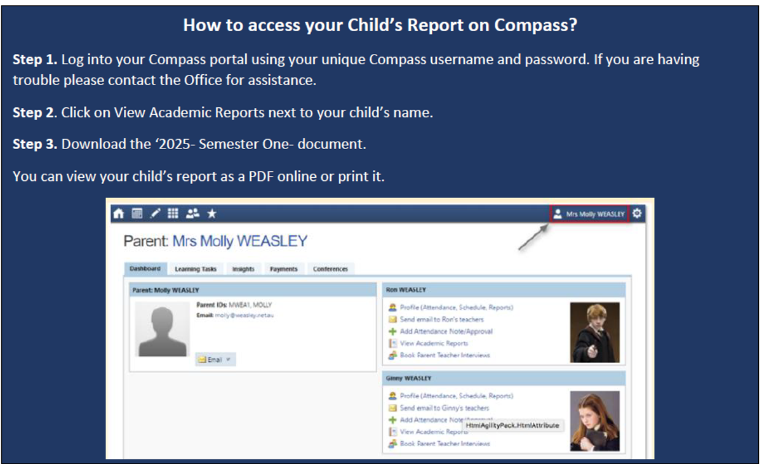This screenshot has width=762, height=464.
Task: Go to the Compass home icon
Action: 118,214
